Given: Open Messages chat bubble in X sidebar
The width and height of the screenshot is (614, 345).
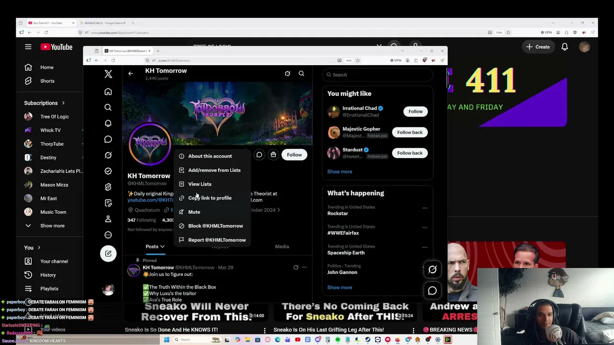Looking at the screenshot, I should [108, 139].
